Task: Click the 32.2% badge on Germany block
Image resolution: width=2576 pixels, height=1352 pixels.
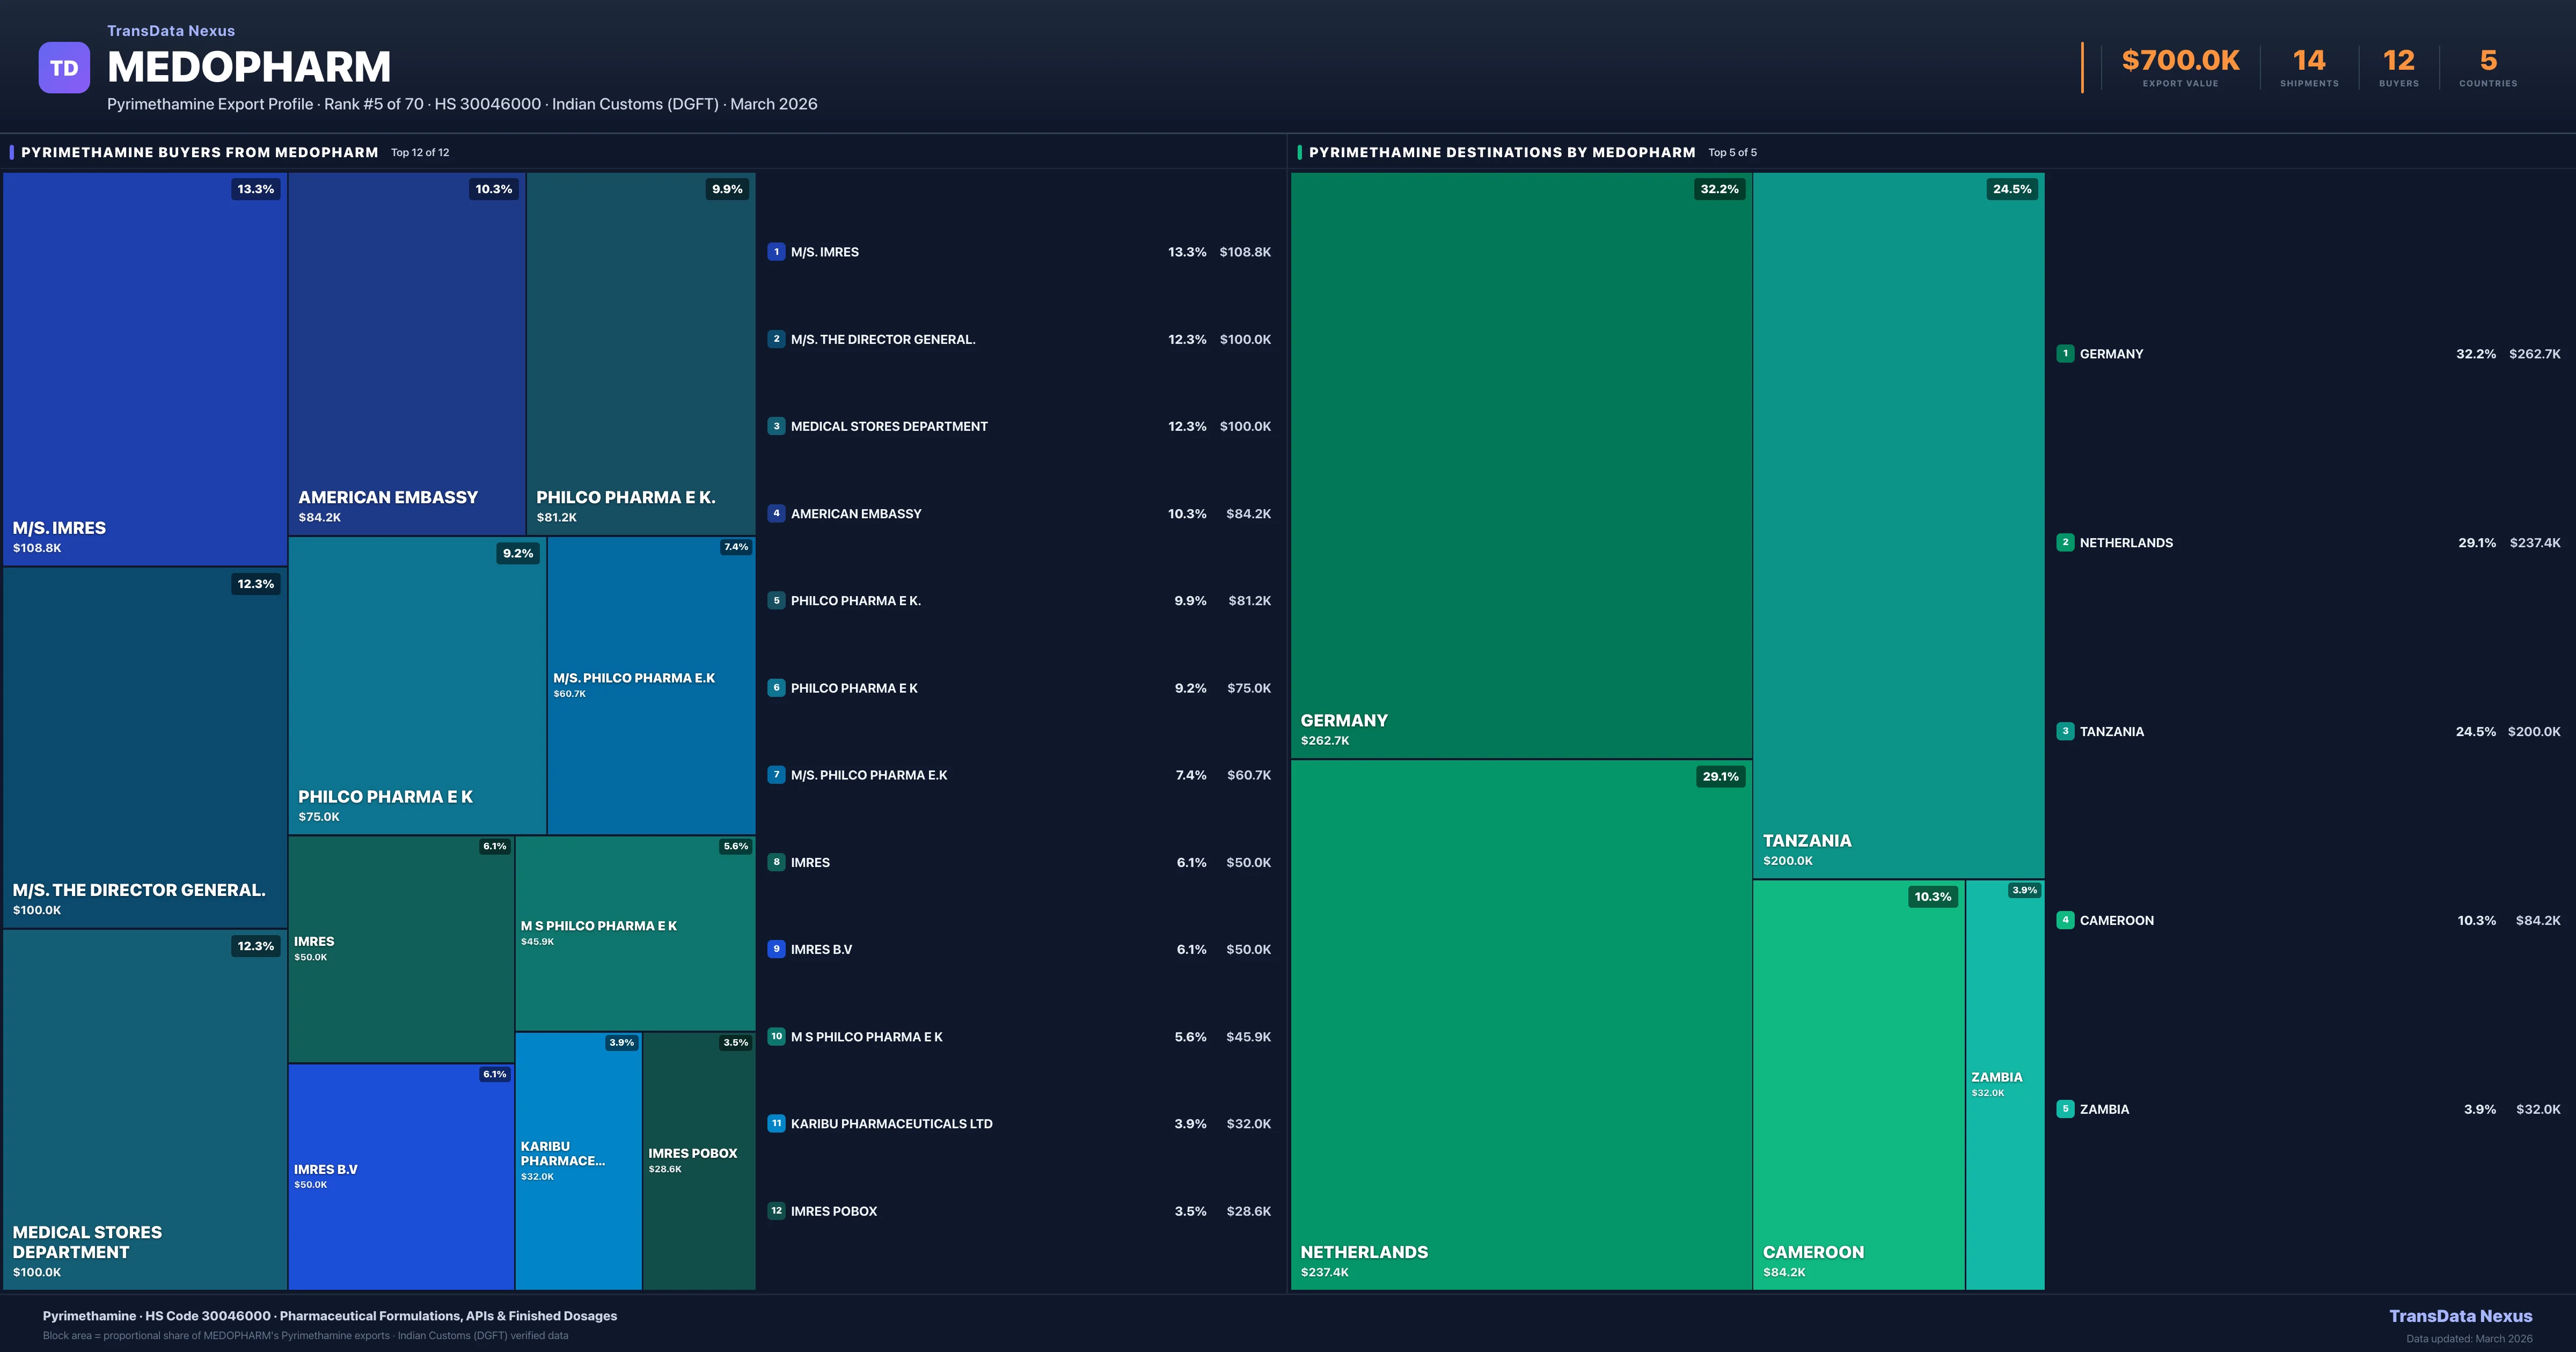Action: coord(1719,189)
